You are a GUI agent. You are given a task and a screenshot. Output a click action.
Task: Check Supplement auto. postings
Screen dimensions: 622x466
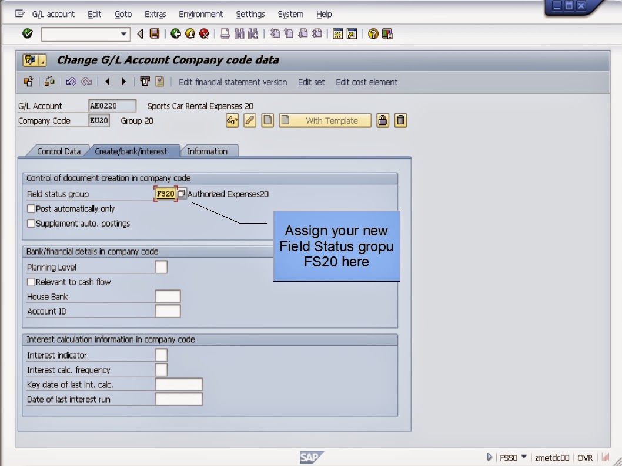pyautogui.click(x=31, y=223)
